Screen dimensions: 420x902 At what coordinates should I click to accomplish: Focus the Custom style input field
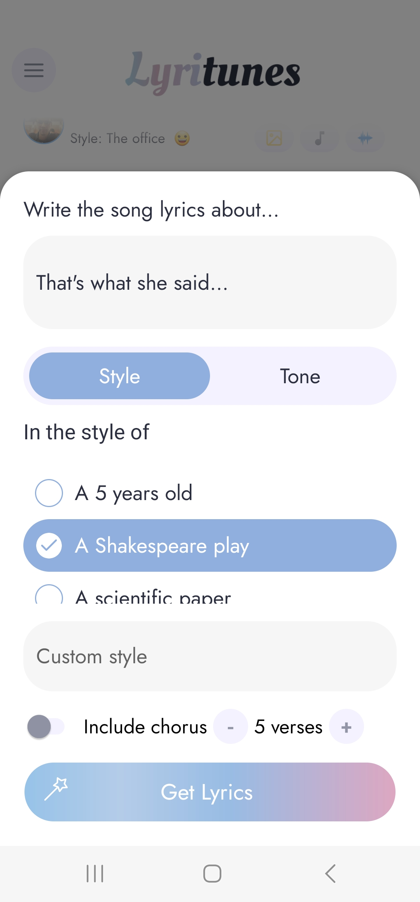pyautogui.click(x=210, y=656)
